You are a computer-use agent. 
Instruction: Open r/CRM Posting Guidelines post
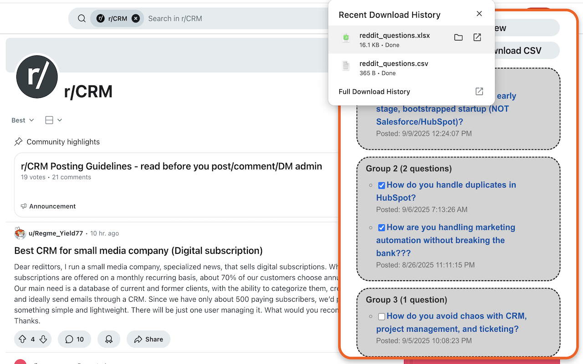pyautogui.click(x=171, y=167)
